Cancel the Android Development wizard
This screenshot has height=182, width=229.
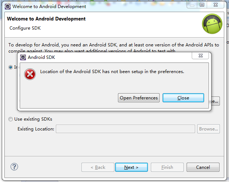click(x=203, y=167)
